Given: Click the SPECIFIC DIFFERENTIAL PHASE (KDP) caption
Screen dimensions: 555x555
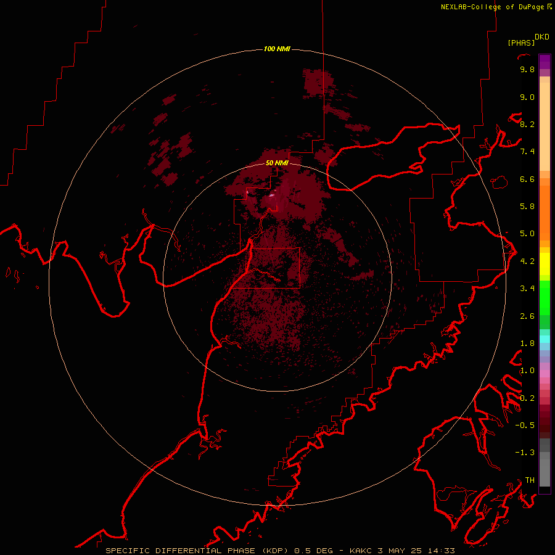Looking at the screenshot, I should point(197,551).
